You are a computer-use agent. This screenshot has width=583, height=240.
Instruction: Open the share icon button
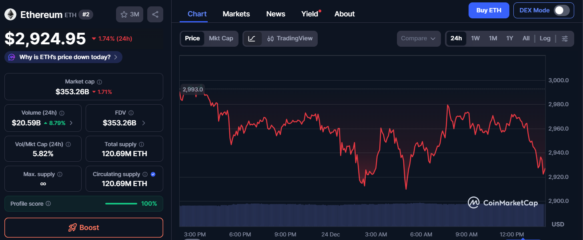tap(155, 14)
